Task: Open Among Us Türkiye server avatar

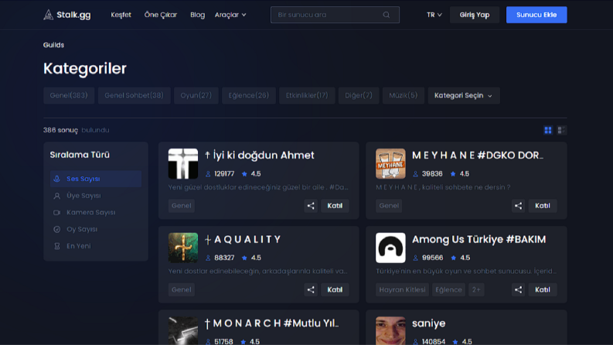Action: tap(390, 248)
